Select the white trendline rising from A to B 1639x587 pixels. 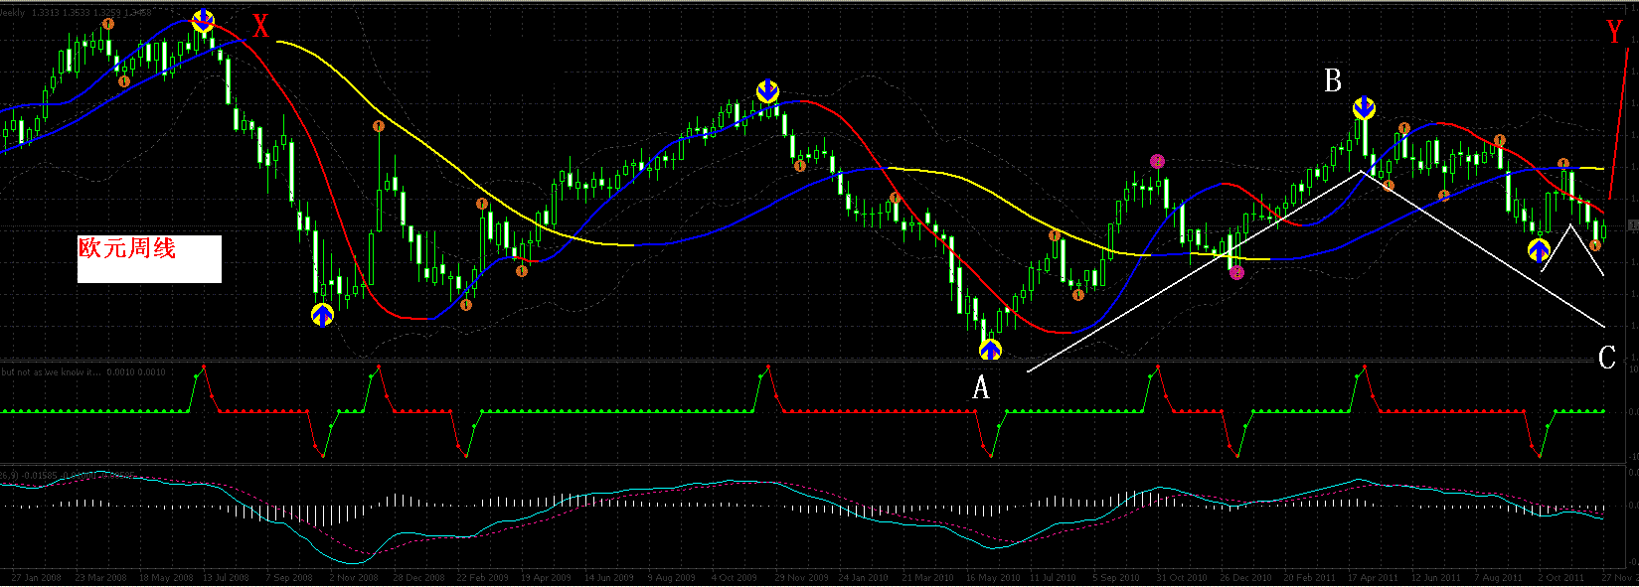[x=1194, y=272]
